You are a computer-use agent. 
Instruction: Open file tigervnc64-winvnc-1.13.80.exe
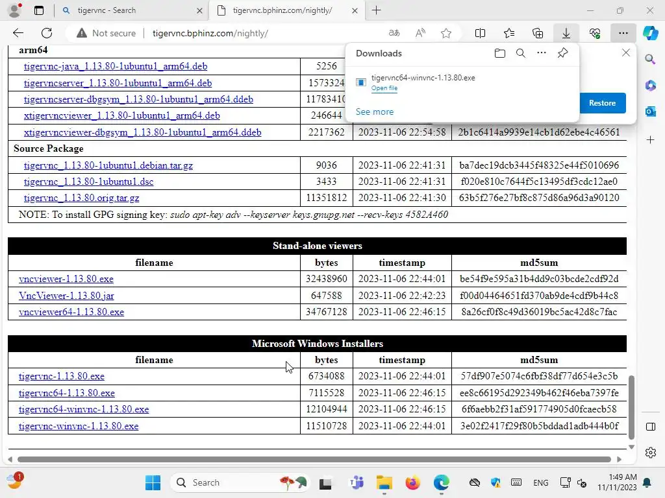click(x=384, y=88)
